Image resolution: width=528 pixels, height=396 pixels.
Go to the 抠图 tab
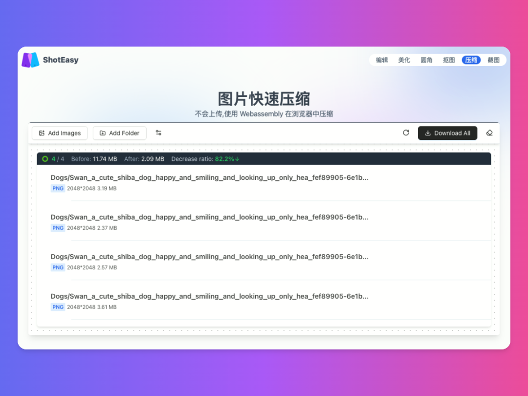[x=448, y=60]
